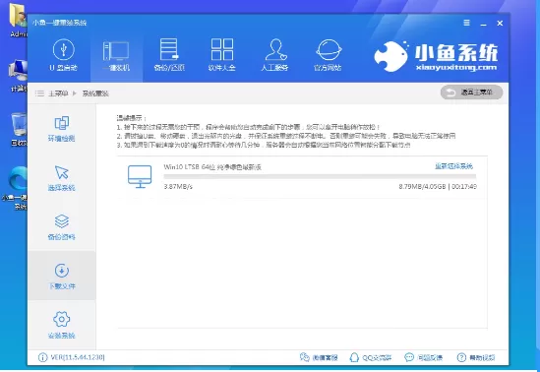Open 帮助视频 in the footer
The height and width of the screenshot is (372, 540).
point(476,357)
